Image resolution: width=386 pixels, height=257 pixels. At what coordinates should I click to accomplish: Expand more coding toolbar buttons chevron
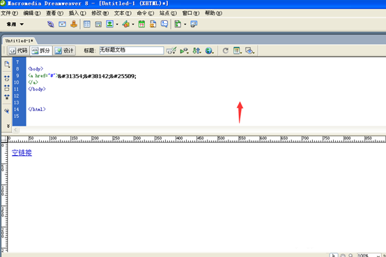pos(8,126)
